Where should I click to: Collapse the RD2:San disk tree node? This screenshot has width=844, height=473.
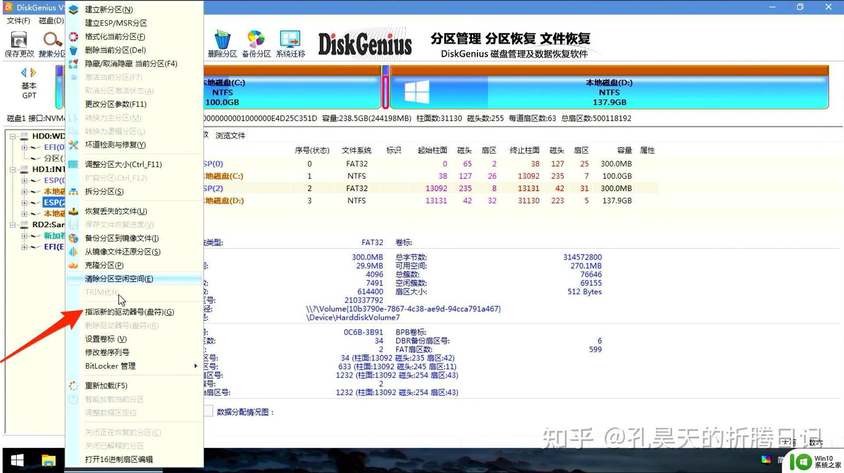[x=13, y=225]
